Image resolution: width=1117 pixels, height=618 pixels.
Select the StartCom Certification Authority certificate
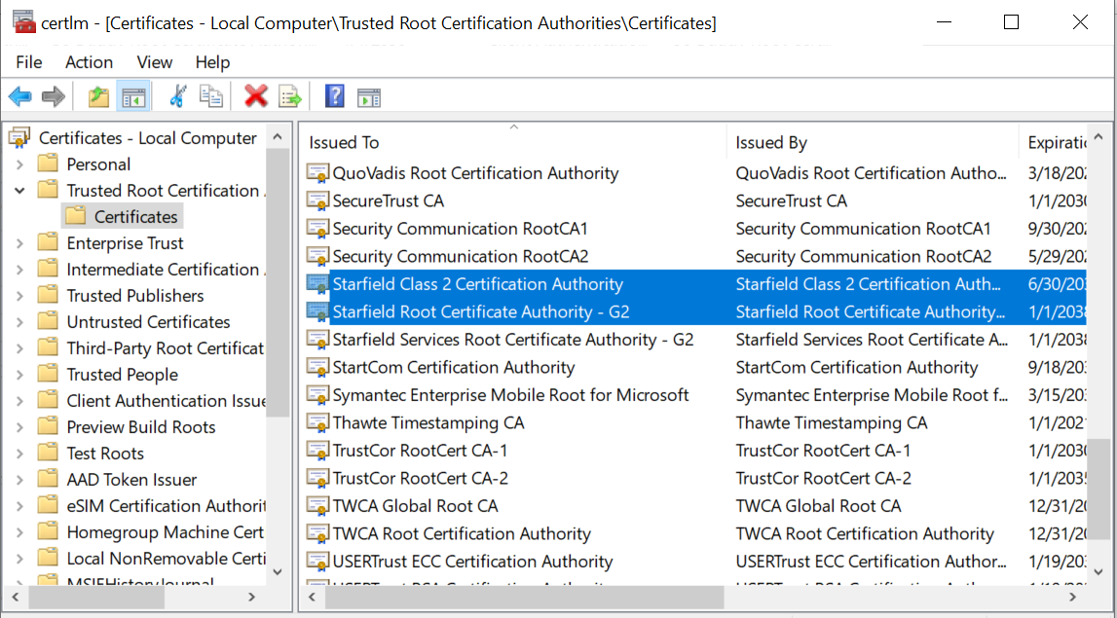[x=453, y=368]
